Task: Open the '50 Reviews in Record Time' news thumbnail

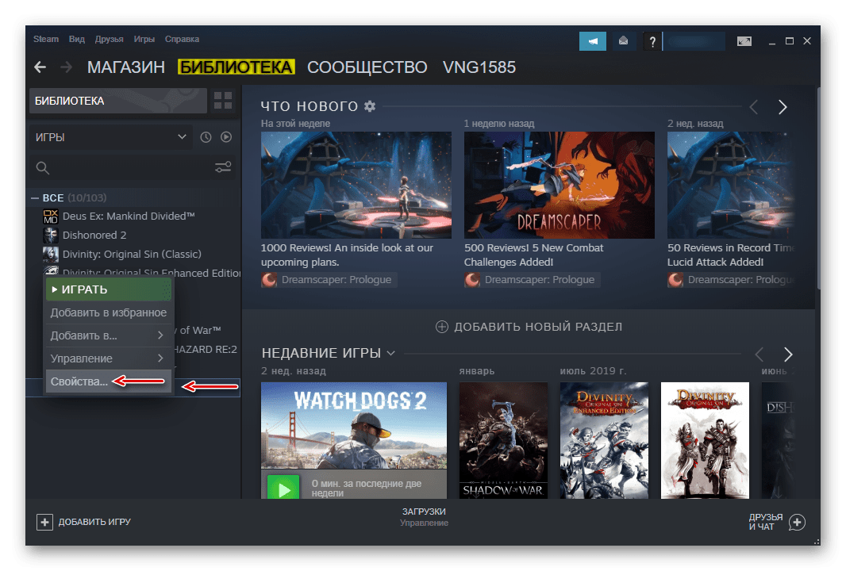Action: [731, 185]
